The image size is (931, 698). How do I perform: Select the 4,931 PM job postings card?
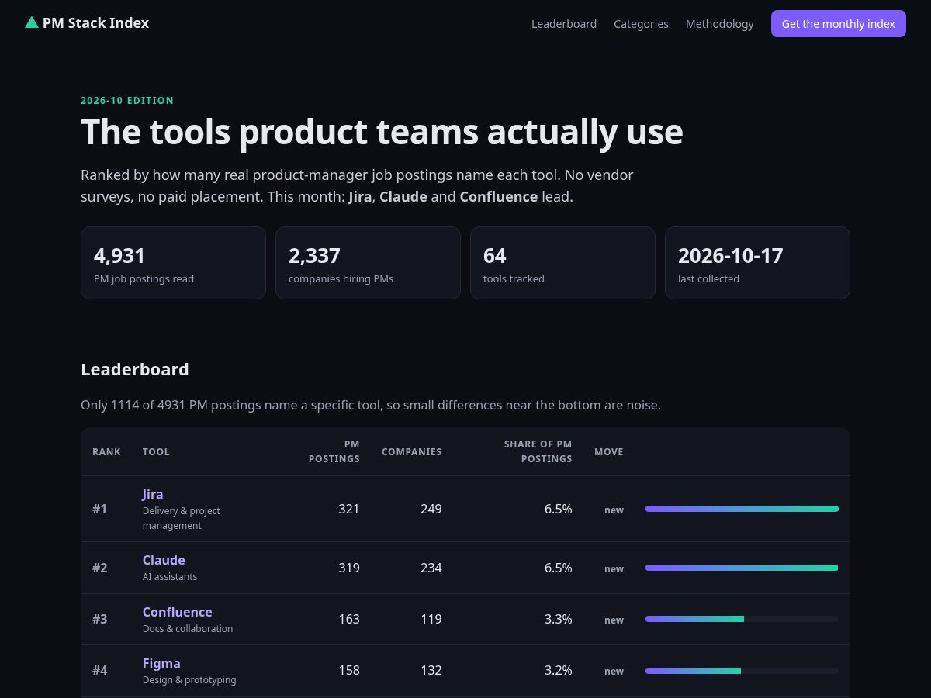click(173, 263)
